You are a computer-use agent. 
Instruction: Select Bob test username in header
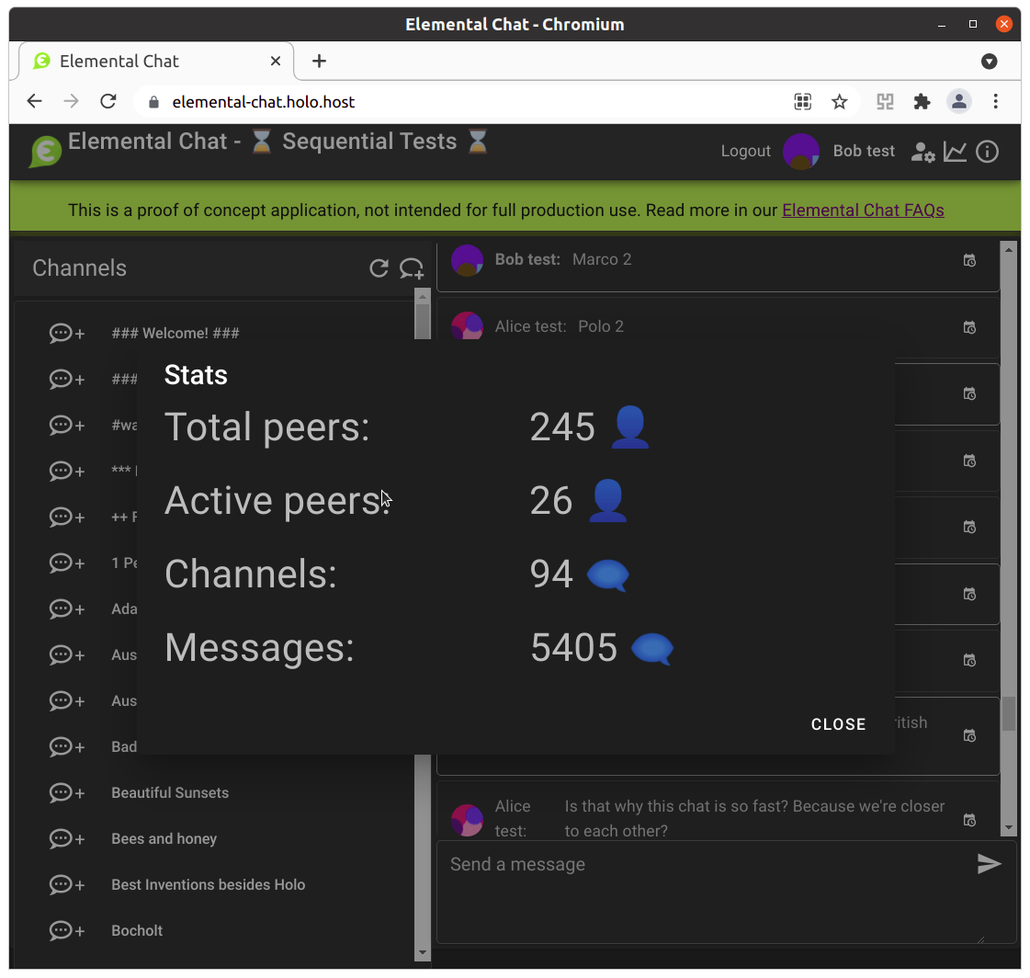[x=863, y=151]
